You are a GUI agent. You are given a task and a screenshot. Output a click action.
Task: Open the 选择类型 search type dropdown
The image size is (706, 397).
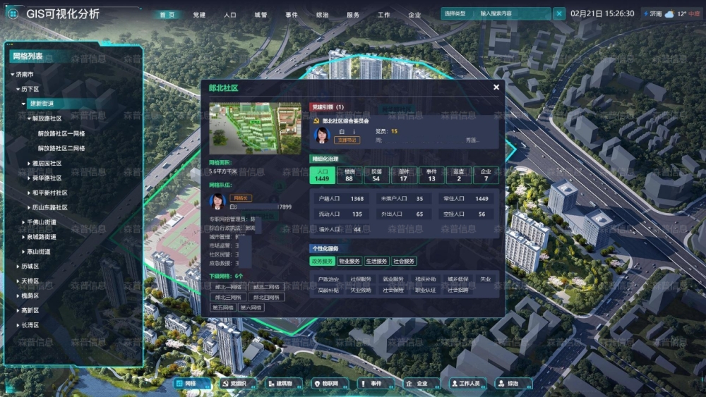[455, 13]
